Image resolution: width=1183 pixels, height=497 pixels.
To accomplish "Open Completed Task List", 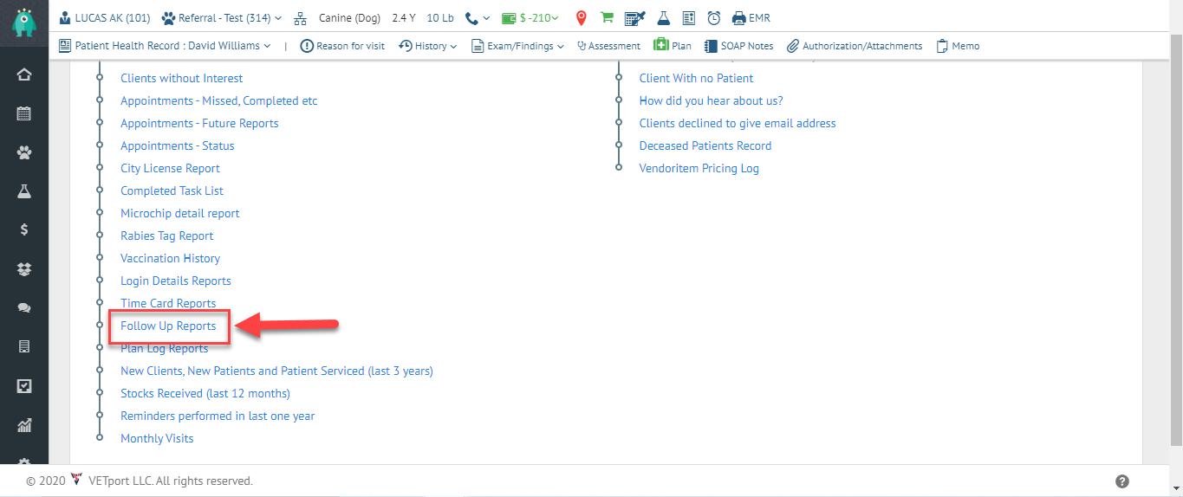I will click(x=172, y=190).
